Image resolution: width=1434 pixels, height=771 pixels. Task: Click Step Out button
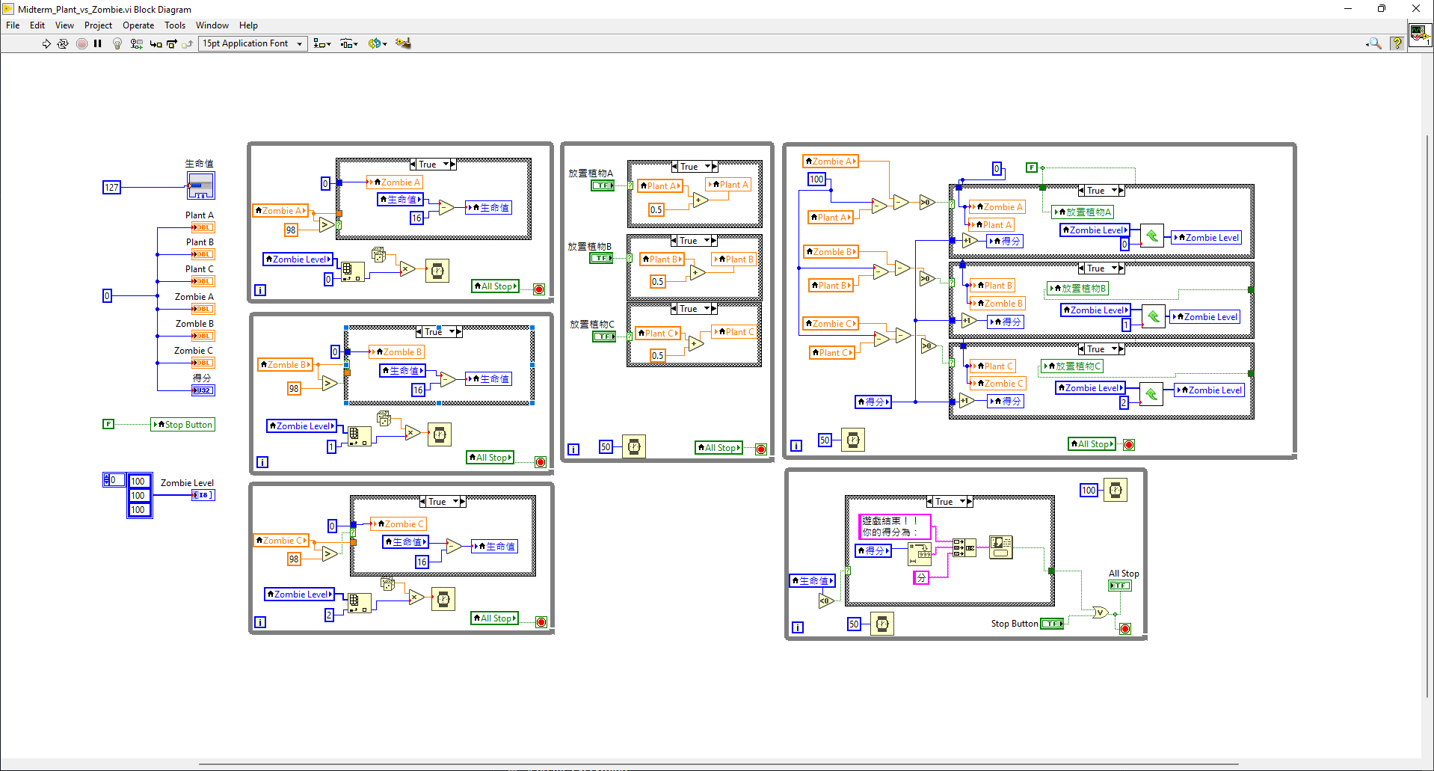coord(188,44)
